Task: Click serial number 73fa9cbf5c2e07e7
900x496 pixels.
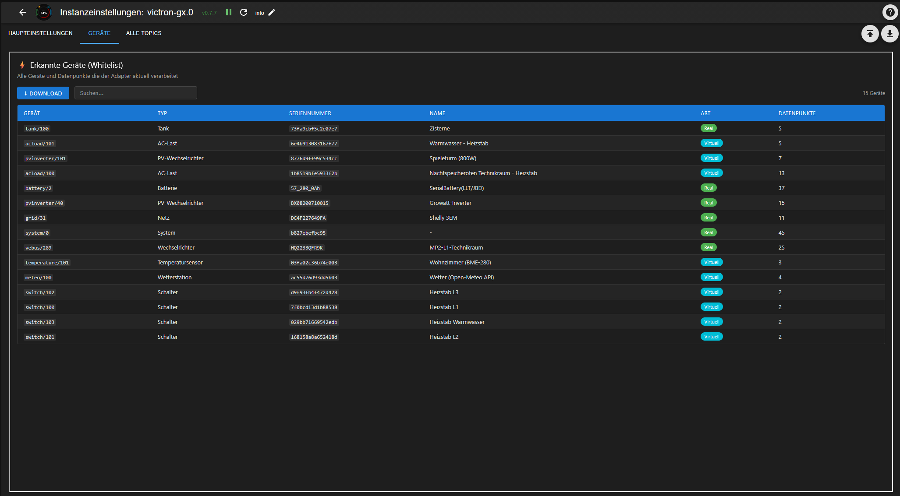Action: [x=314, y=129]
